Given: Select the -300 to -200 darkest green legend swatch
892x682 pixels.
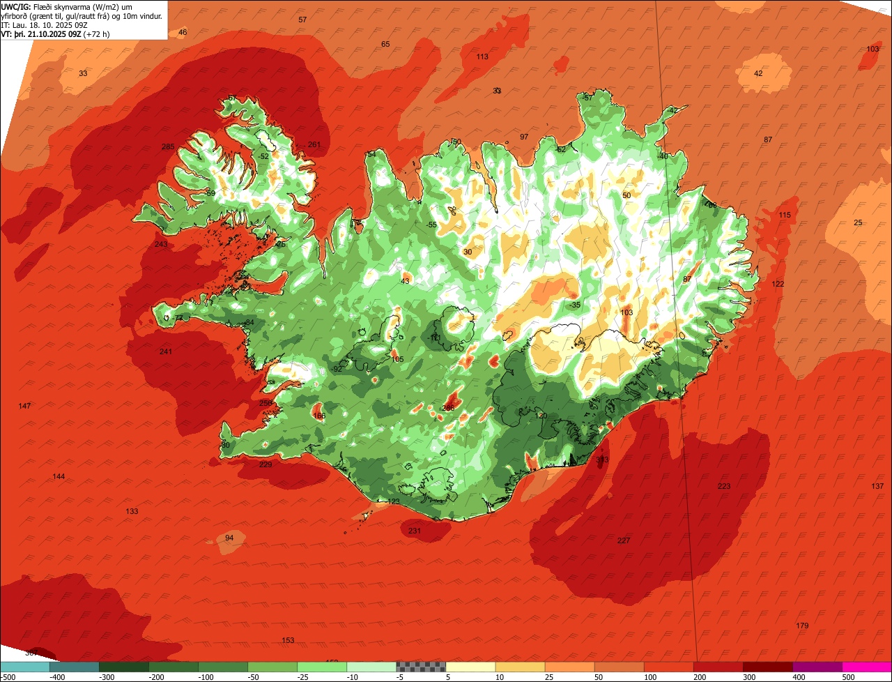Looking at the screenshot, I should 124,667.
